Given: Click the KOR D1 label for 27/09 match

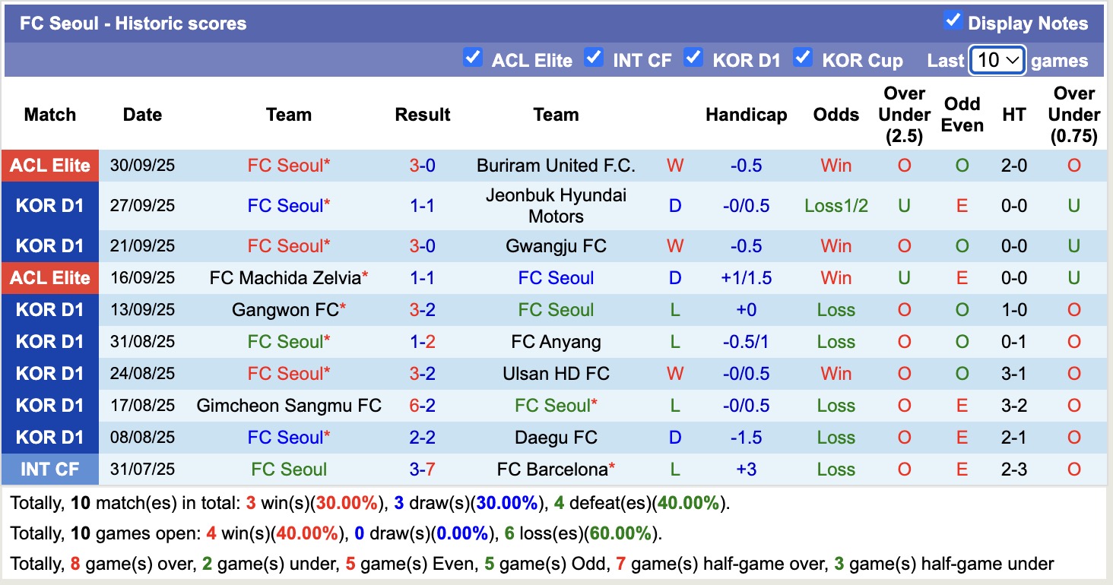Looking at the screenshot, I should [50, 205].
